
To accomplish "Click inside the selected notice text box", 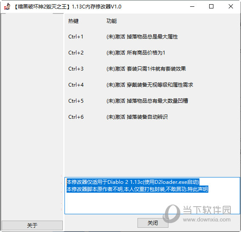I will pos(152,196).
